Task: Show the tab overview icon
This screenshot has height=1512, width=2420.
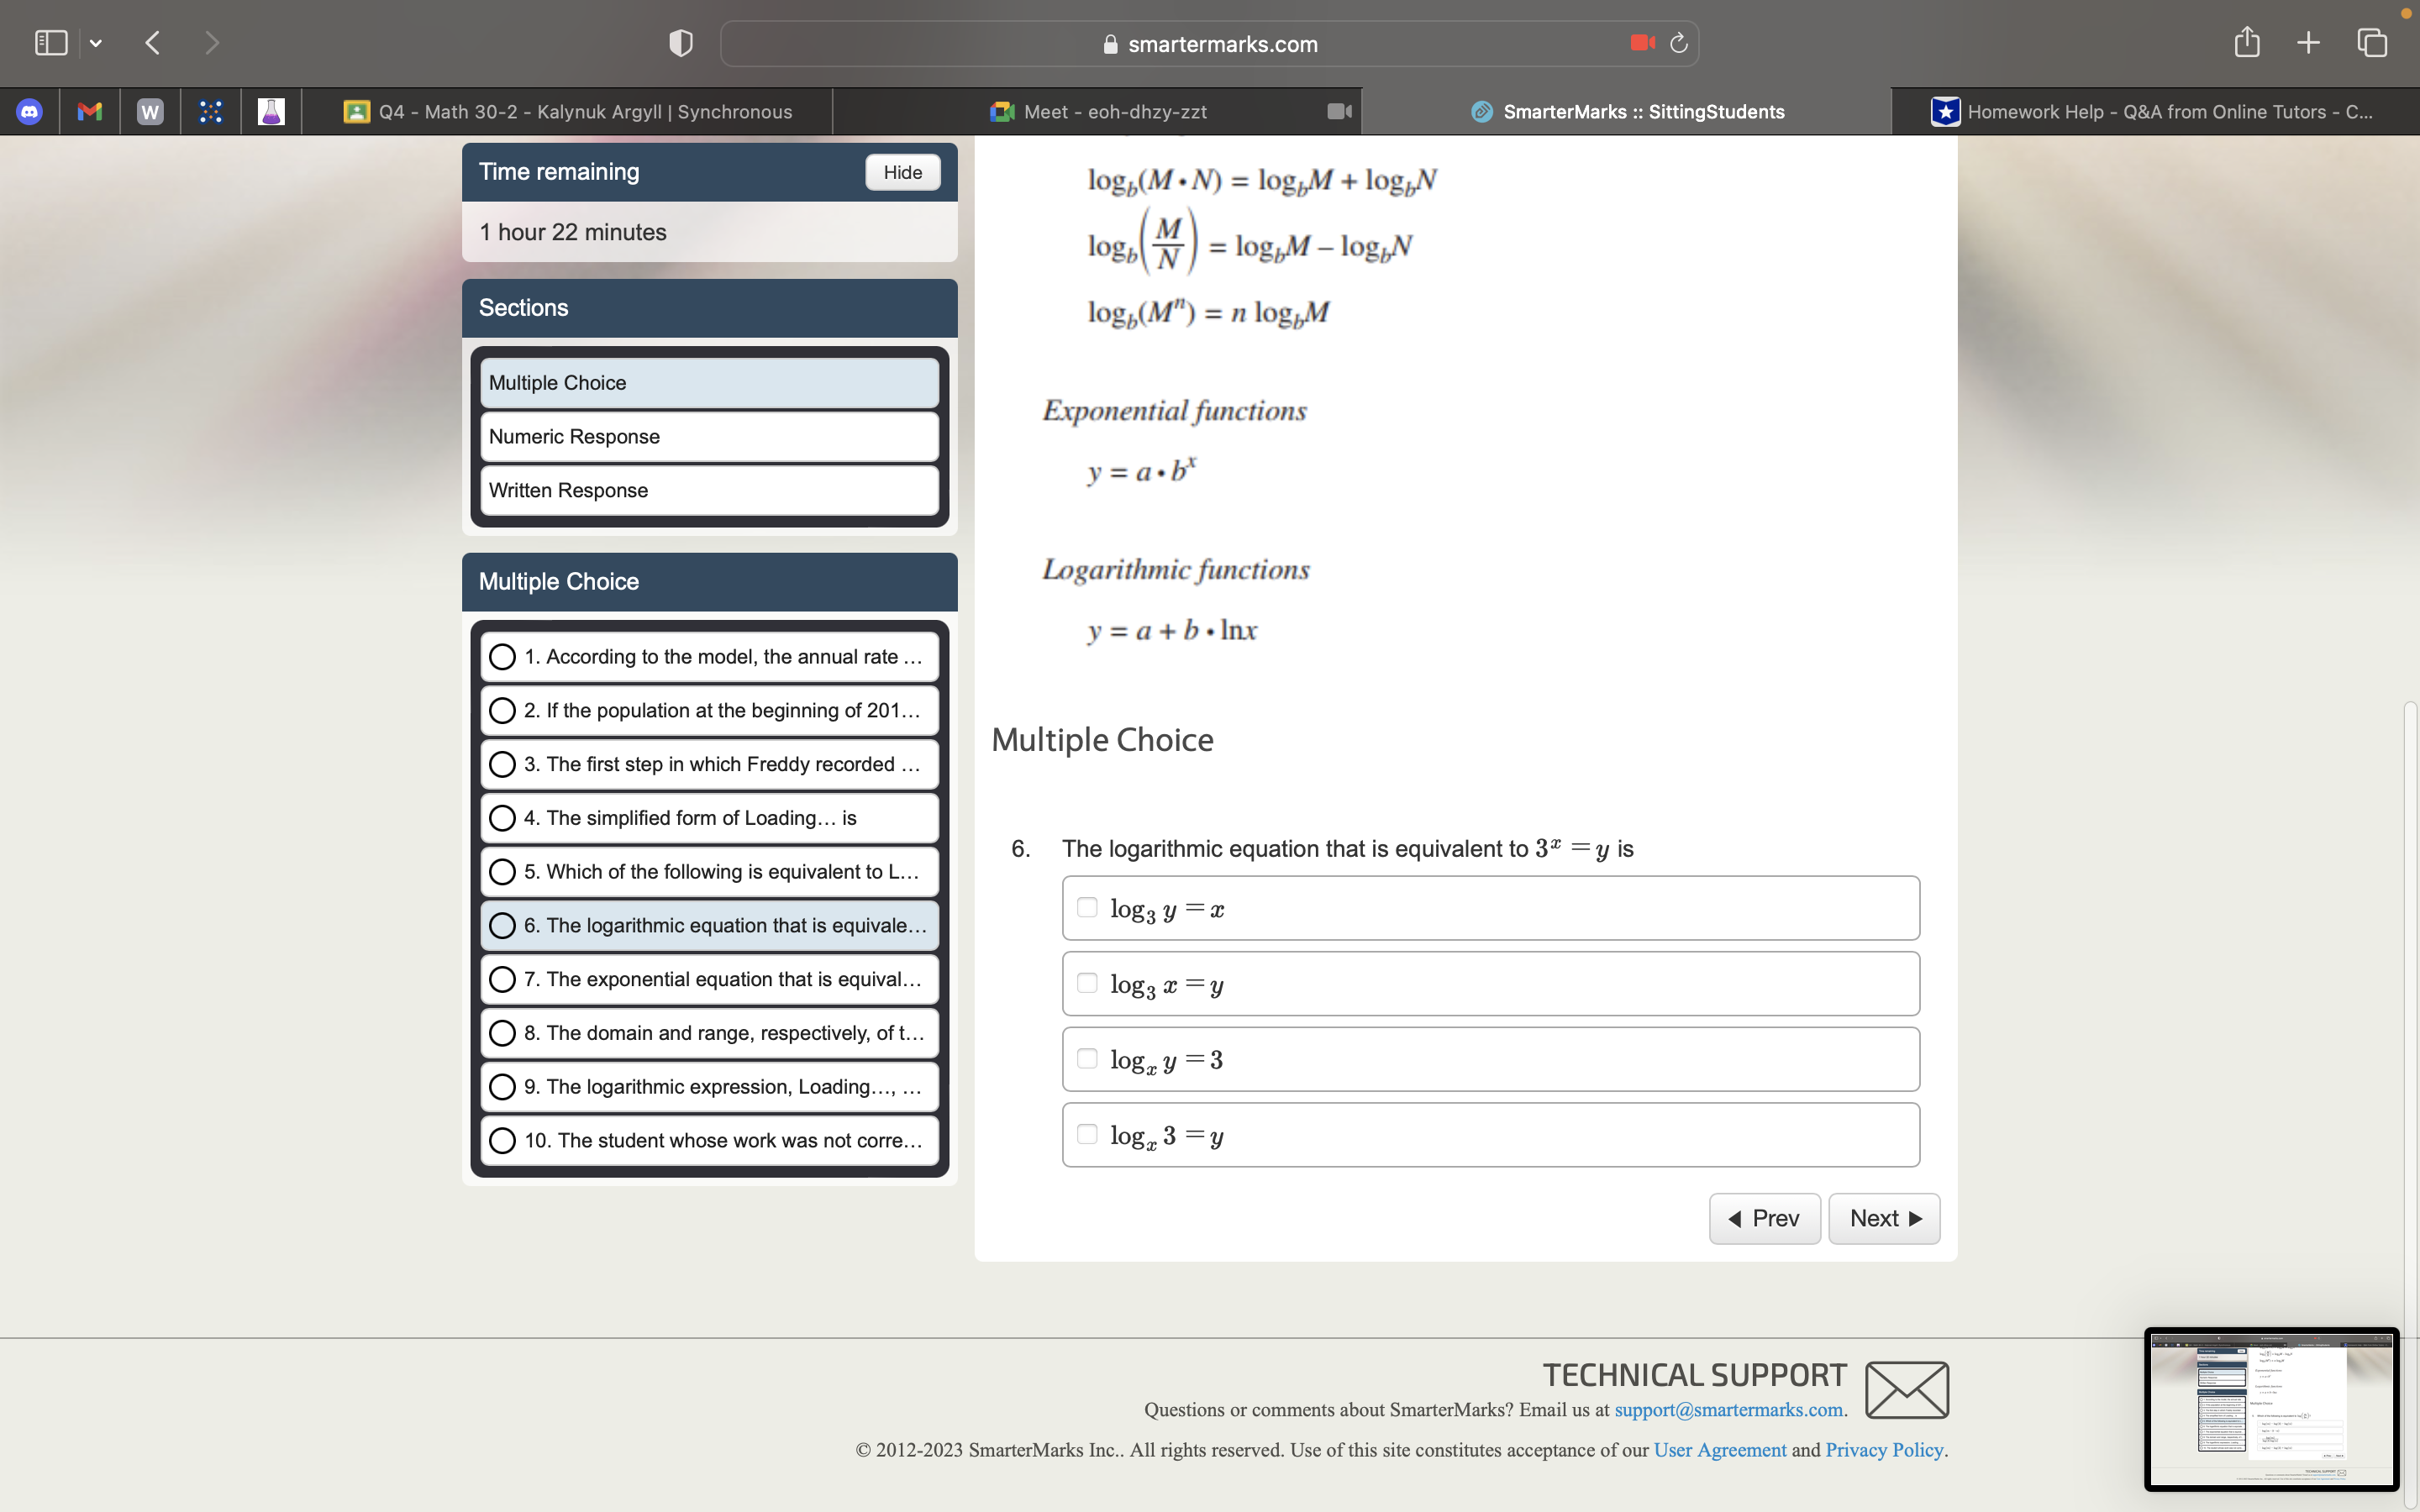Action: [x=2371, y=42]
